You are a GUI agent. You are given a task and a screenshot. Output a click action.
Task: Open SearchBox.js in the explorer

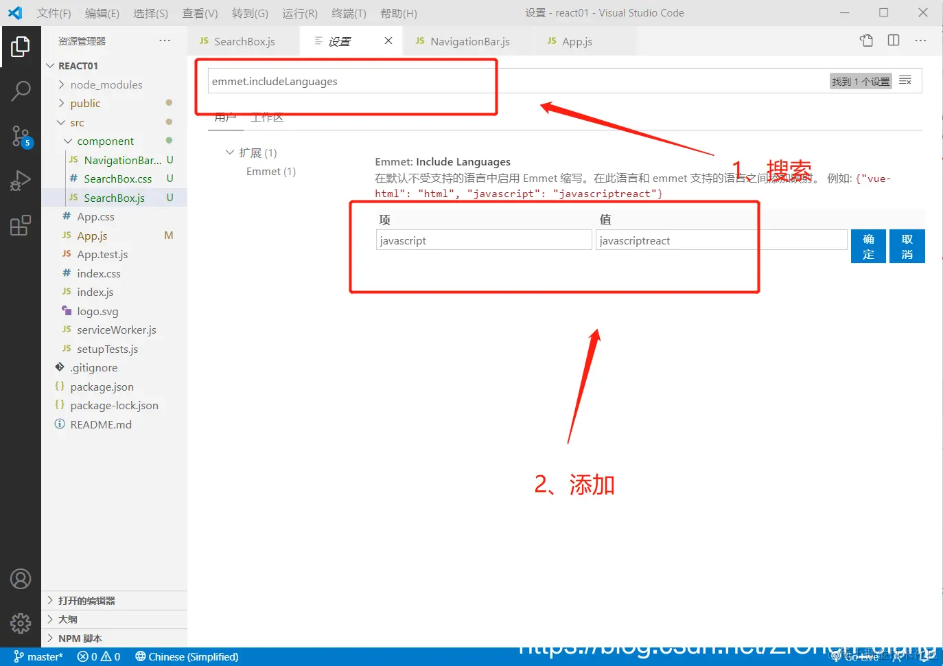point(114,198)
